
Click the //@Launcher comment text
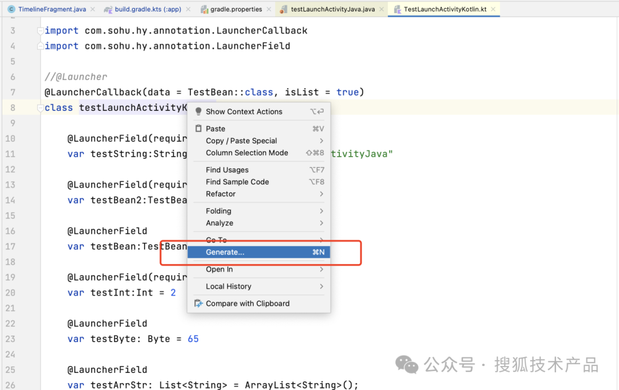[x=76, y=77]
